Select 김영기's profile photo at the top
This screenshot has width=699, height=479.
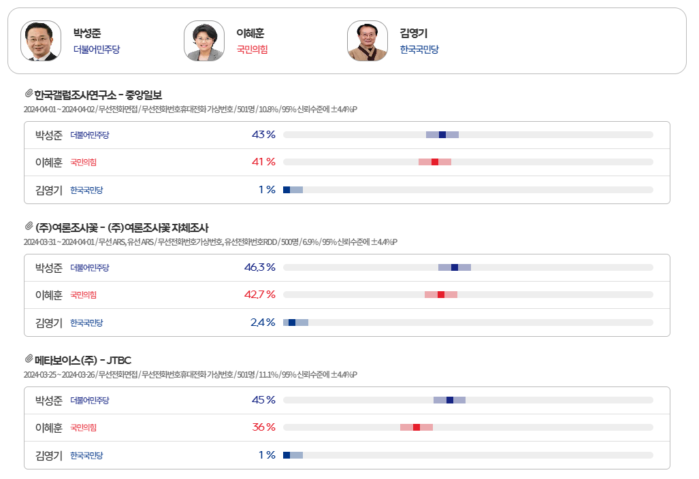click(368, 41)
